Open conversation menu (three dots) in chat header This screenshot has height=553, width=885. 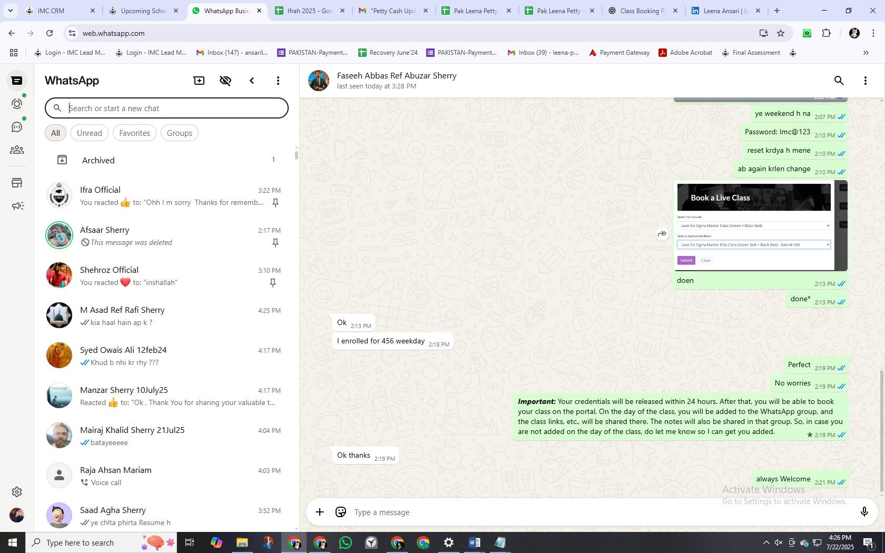point(865,81)
